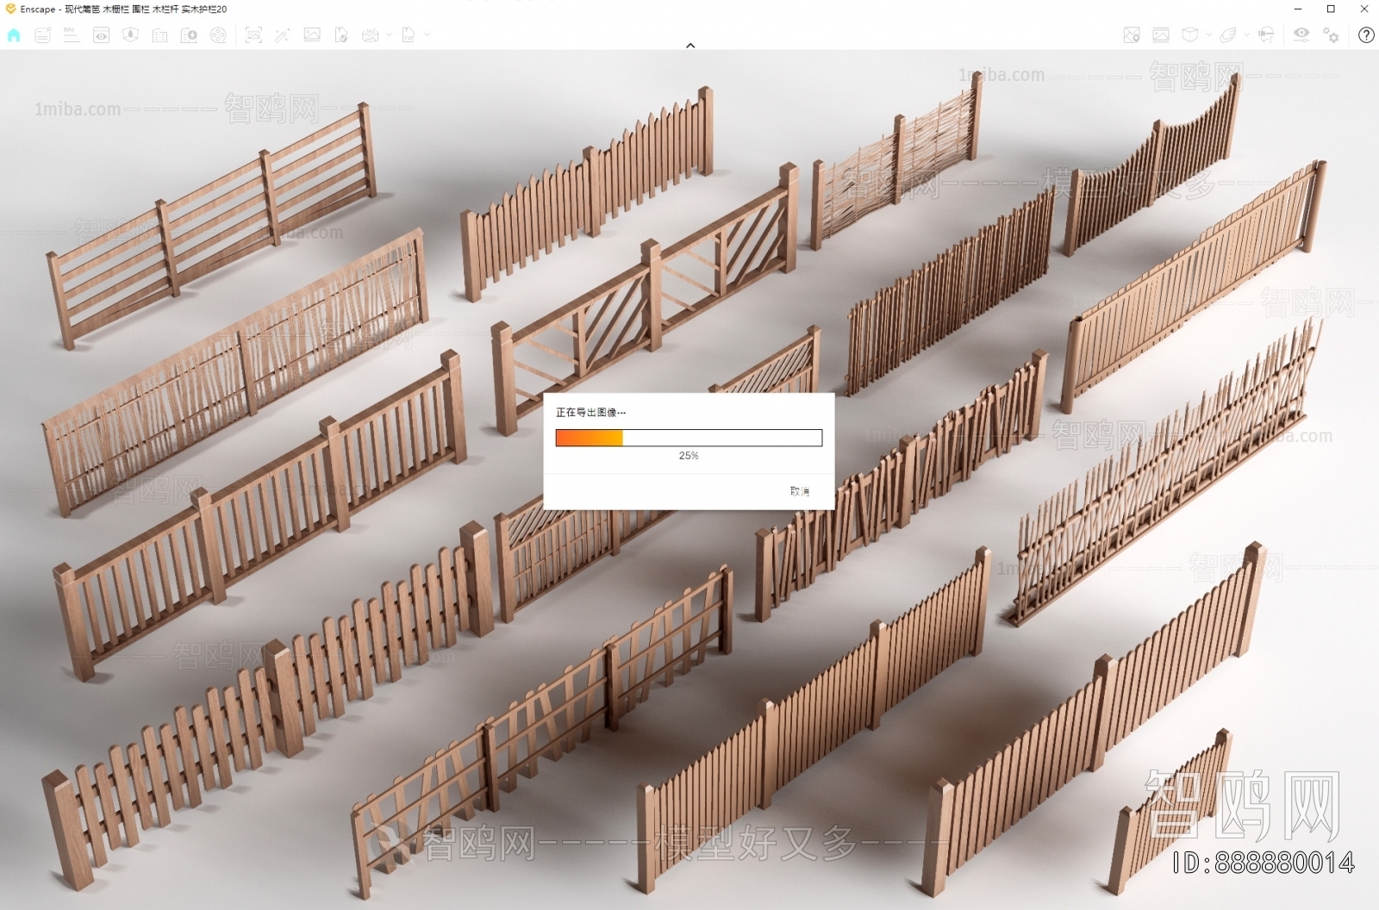
Task: Toggle the safe frame image icon
Action: pyautogui.click(x=1161, y=35)
